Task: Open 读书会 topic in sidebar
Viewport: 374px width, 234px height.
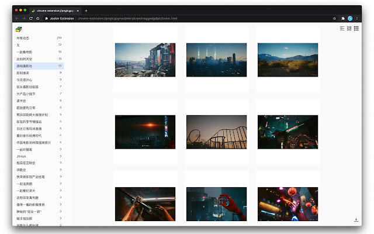Action: pyautogui.click(x=39, y=101)
